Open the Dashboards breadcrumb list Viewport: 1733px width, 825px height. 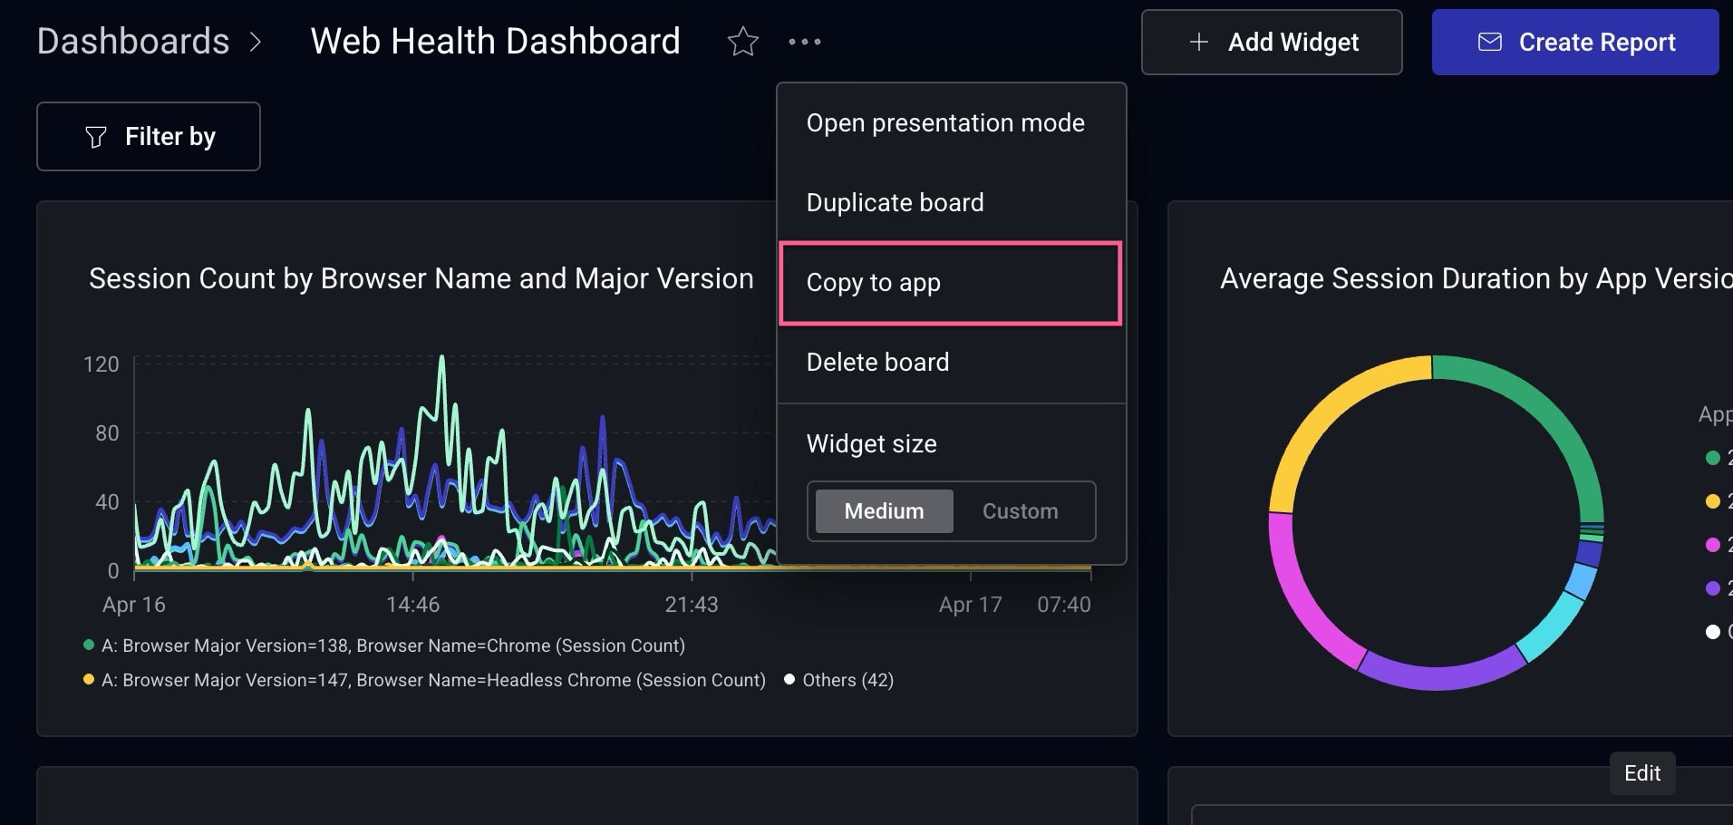(133, 42)
